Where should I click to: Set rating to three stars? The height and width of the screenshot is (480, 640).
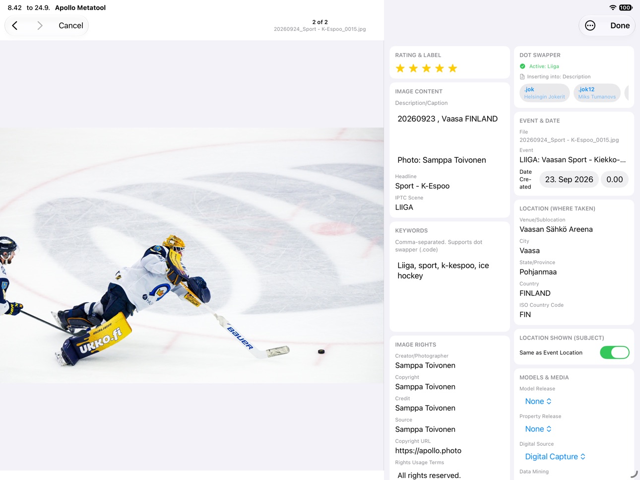click(427, 69)
